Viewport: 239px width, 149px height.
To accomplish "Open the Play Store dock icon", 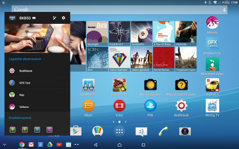I will (76, 131).
